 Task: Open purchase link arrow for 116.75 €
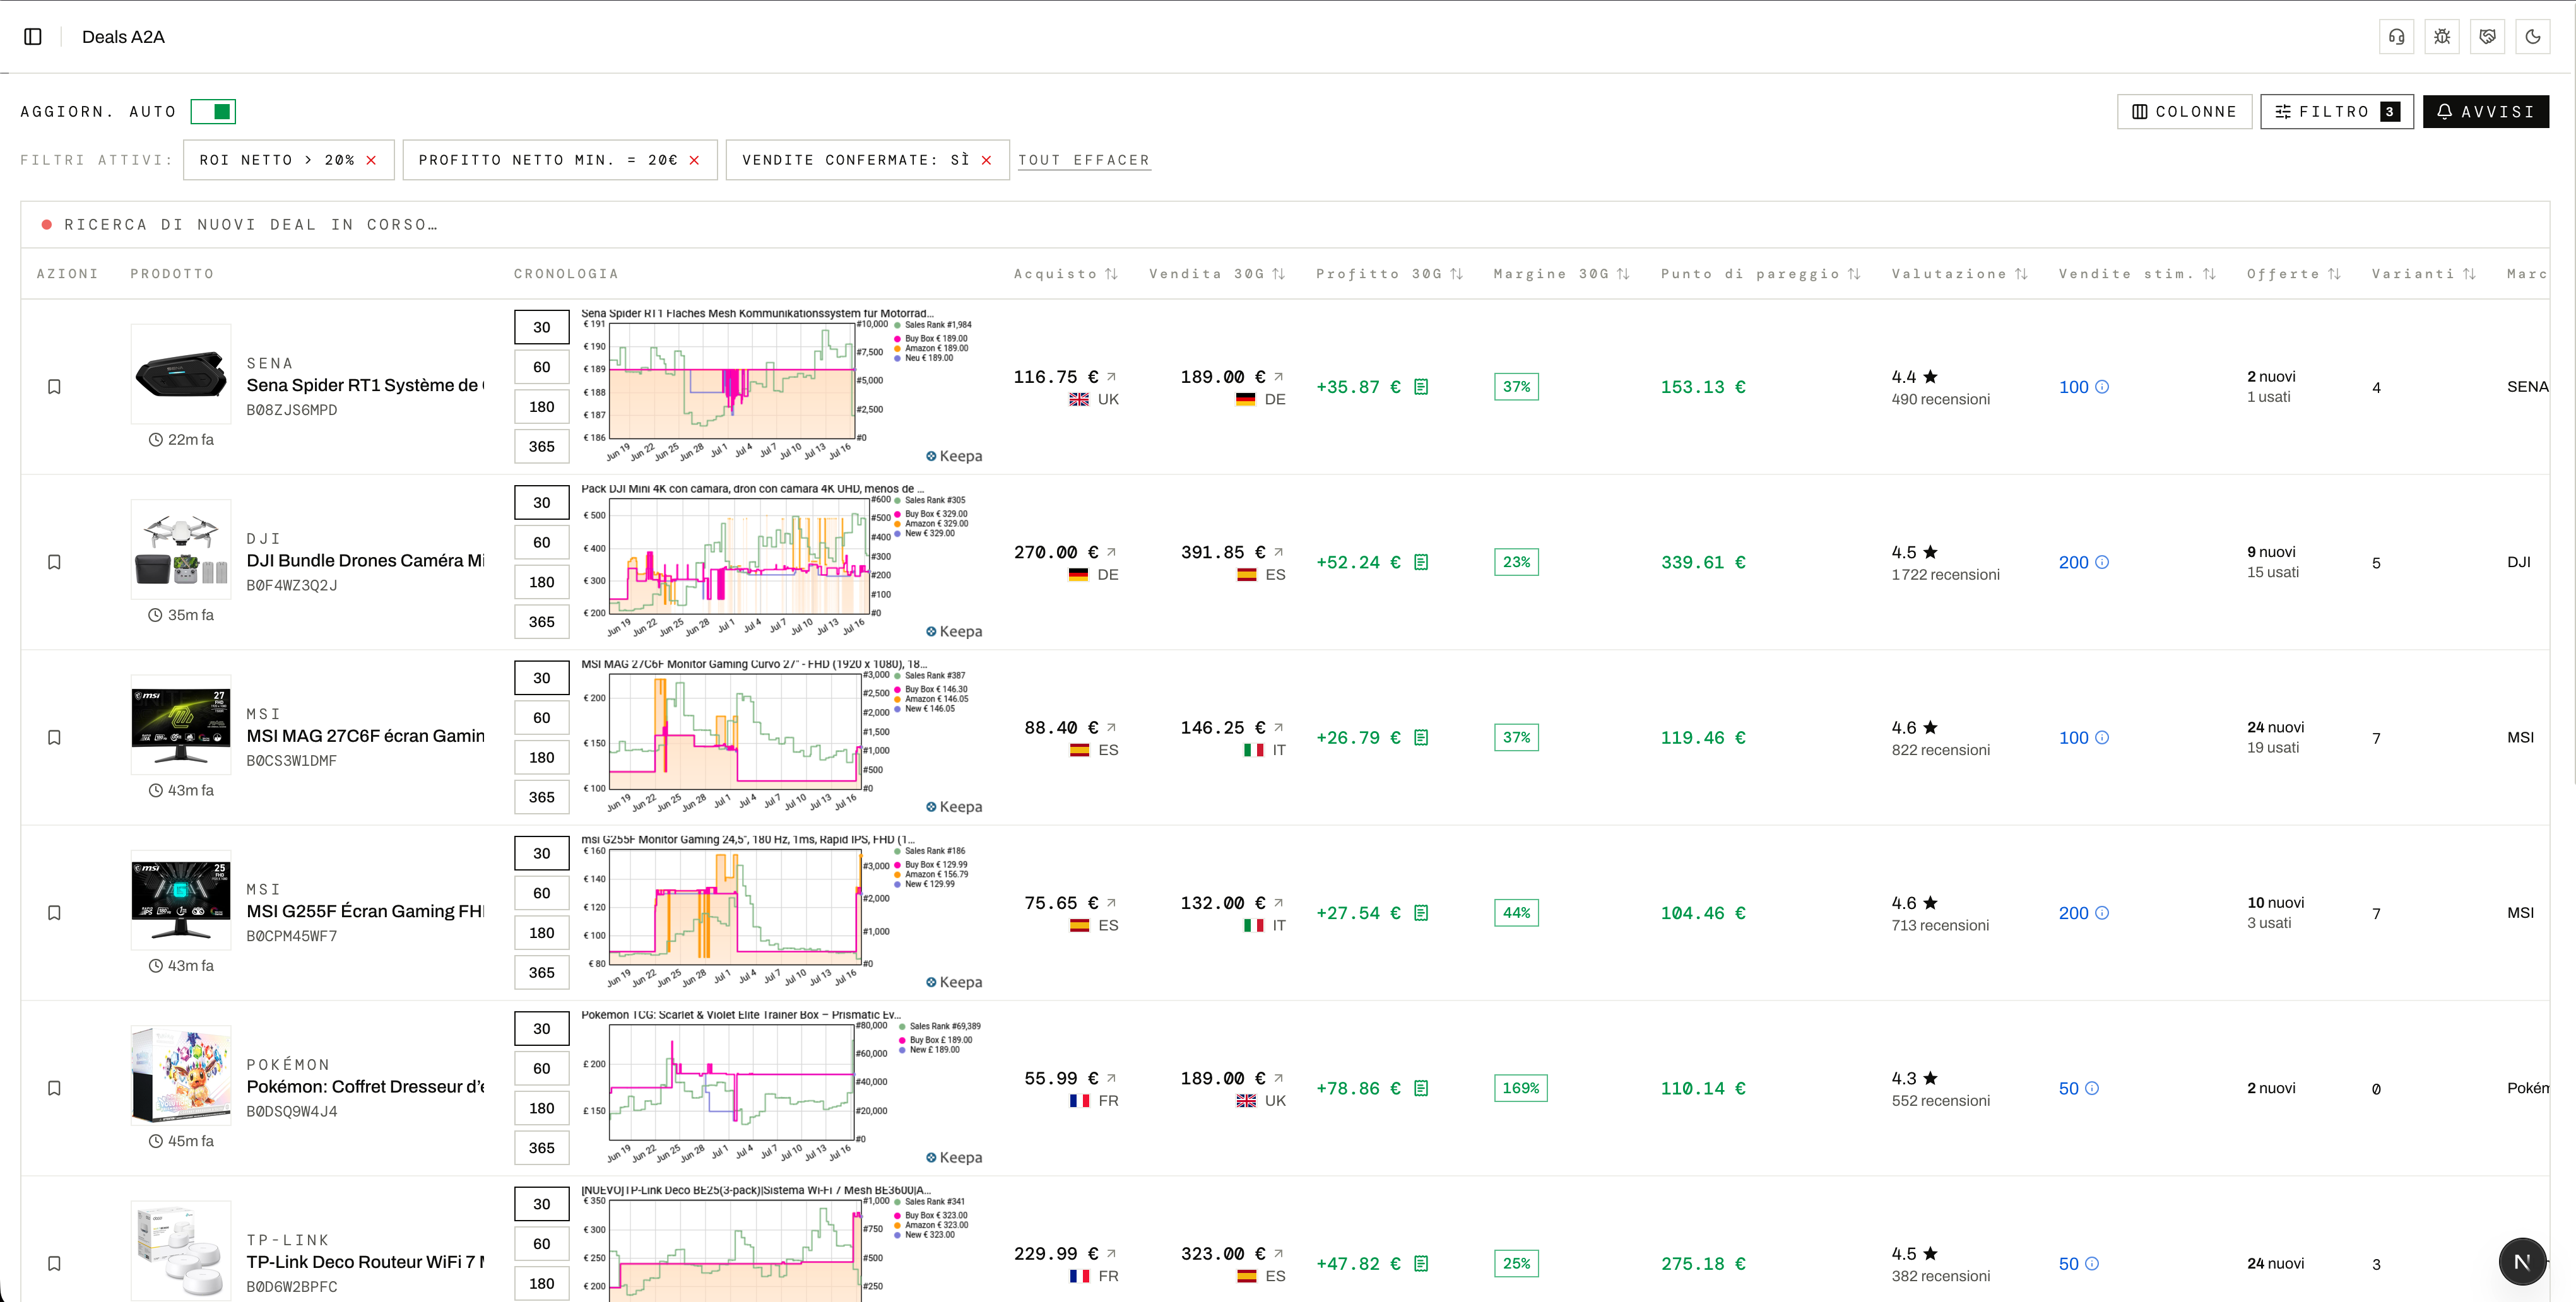[x=1111, y=377]
